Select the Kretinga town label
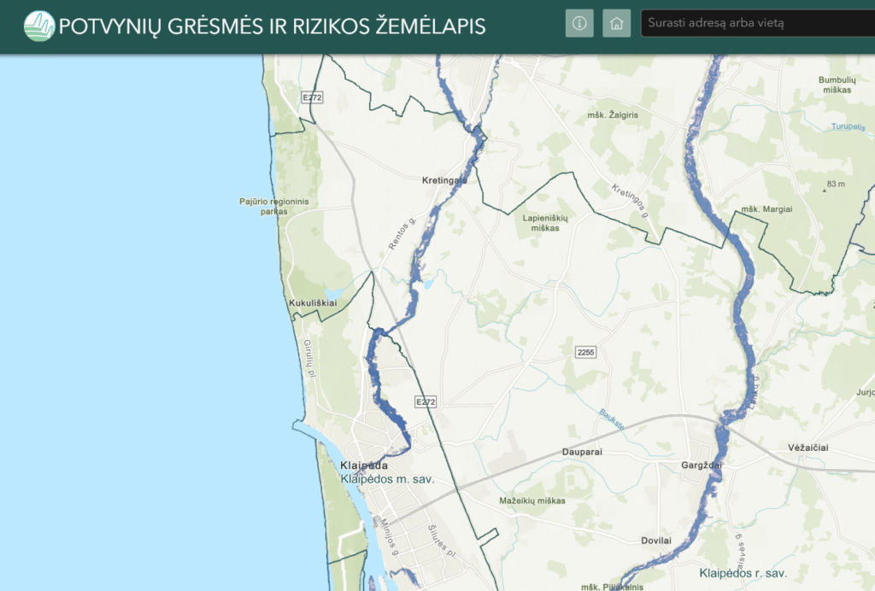Image resolution: width=875 pixels, height=591 pixels. coord(444,181)
